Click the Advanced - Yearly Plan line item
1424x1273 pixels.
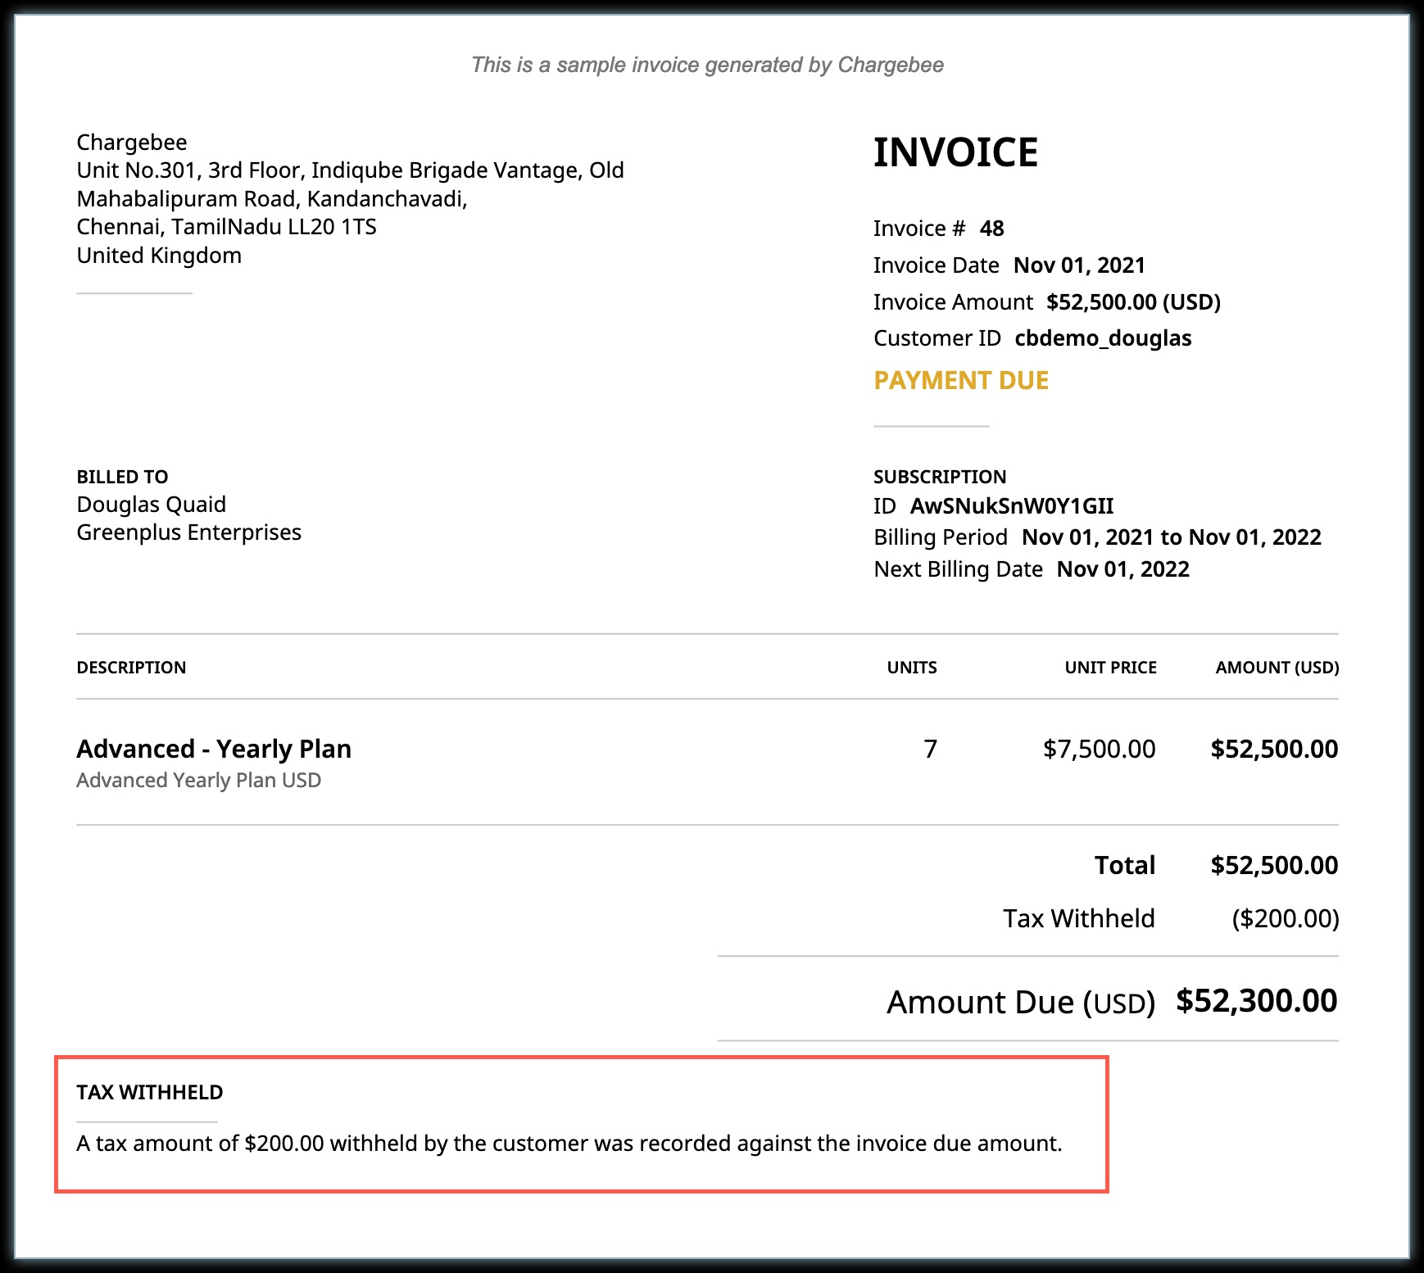pyautogui.click(x=214, y=749)
